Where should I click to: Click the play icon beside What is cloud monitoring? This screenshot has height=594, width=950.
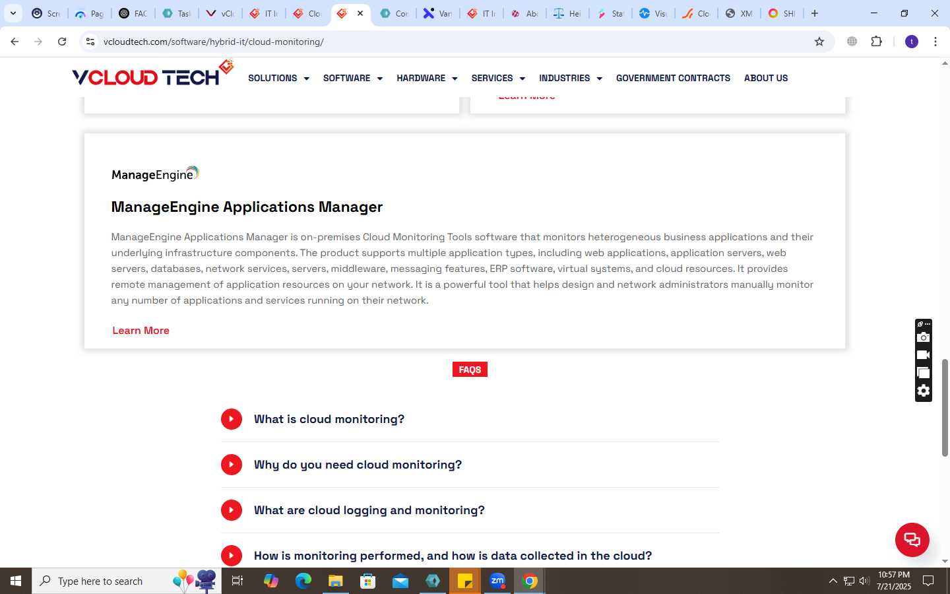[x=232, y=419]
